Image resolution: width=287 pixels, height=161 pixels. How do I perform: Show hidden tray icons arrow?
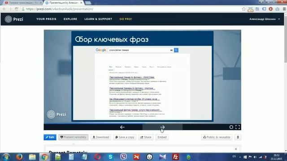click(x=240, y=157)
